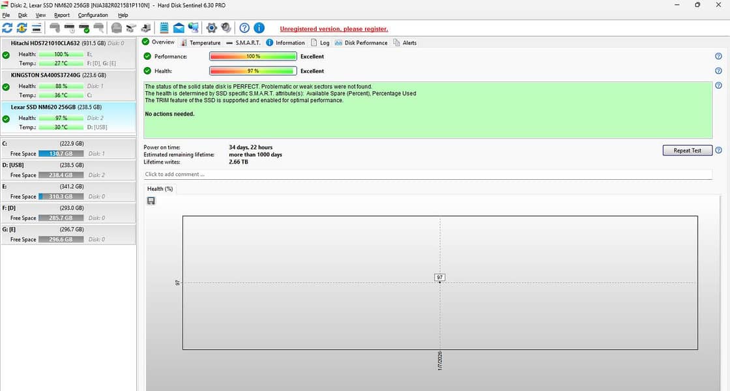Screen dimensions: 730x391
Task: Click the save floppy icon above health graph
Action: tap(151, 201)
